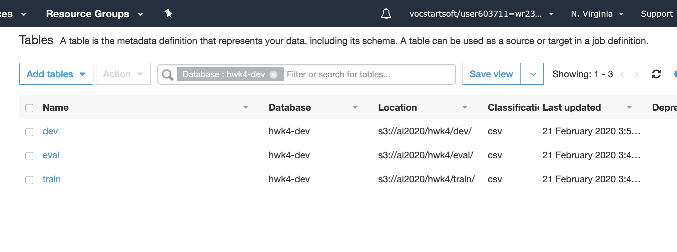677x252 pixels.
Task: Open the N. Virginia region dropdown
Action: (597, 14)
